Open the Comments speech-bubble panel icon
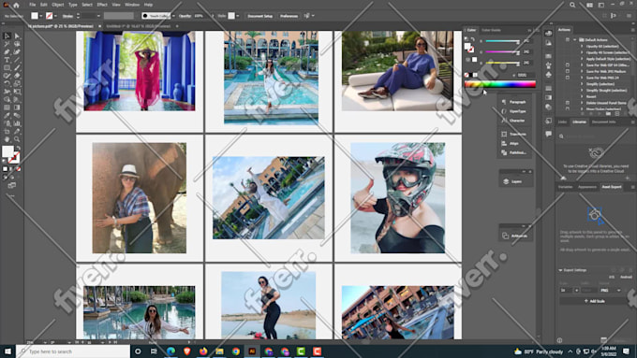This screenshot has height=358, width=637. coord(548,134)
